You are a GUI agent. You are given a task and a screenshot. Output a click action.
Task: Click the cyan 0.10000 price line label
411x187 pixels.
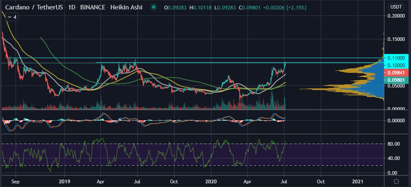(396, 65)
